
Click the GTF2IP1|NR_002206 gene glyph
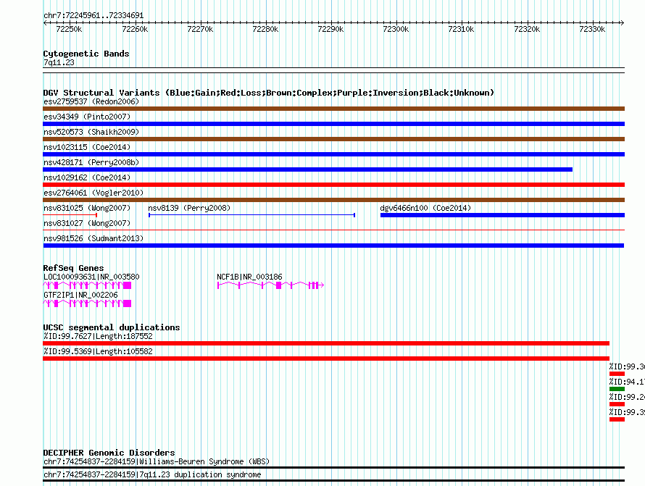[x=87, y=303]
